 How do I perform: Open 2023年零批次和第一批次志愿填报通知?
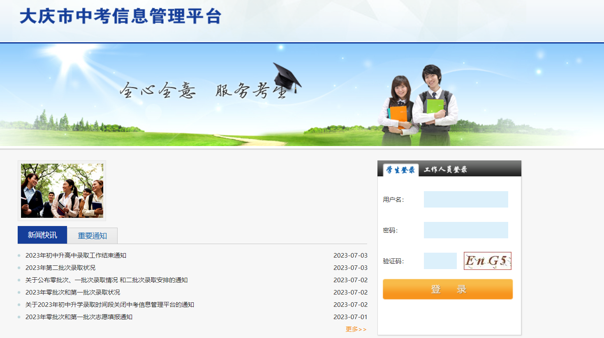point(79,317)
